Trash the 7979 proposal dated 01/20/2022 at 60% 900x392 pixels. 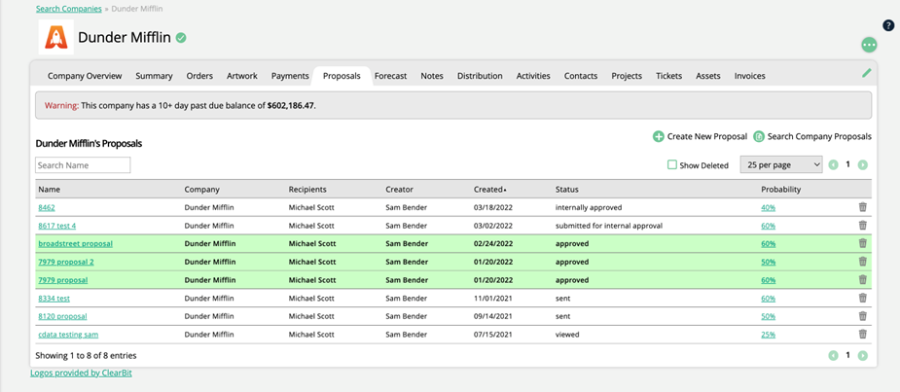pyautogui.click(x=862, y=279)
